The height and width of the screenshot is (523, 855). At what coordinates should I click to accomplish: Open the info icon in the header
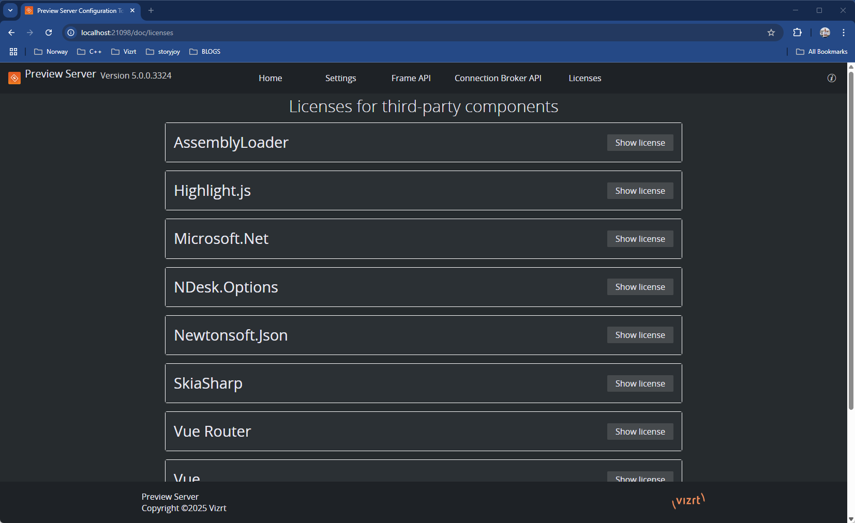[x=832, y=78]
